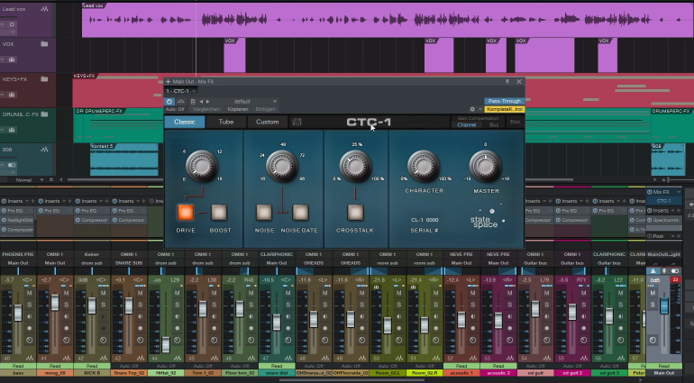Click the metronome icon on the Main Out channel
Viewport: 694px width, 383px height.
(x=653, y=271)
